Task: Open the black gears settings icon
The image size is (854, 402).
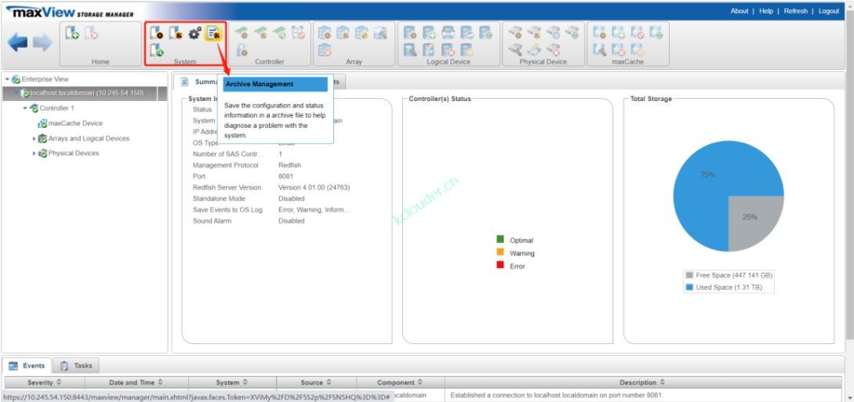Action: [x=194, y=33]
